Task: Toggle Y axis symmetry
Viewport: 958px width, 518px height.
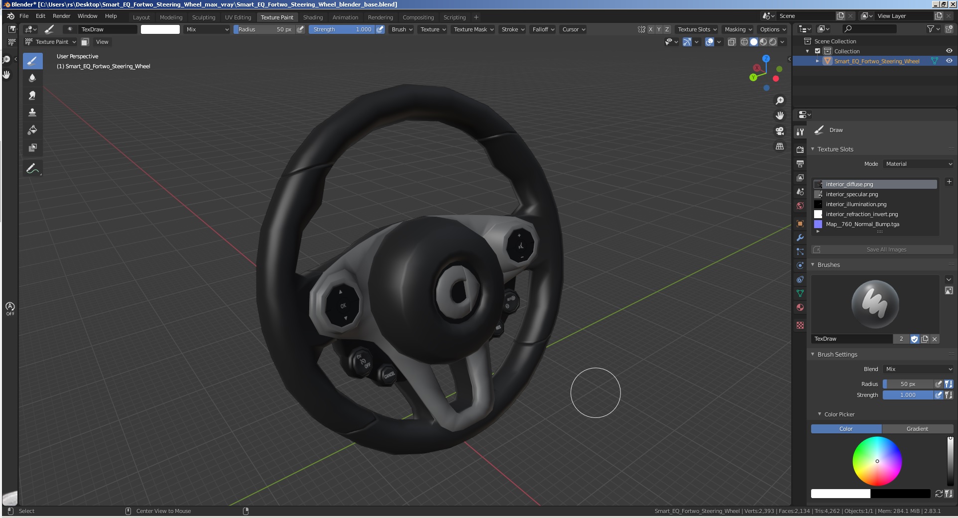Action: coord(659,29)
